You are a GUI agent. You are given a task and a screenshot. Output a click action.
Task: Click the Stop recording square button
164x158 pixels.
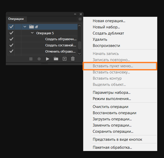tap(31, 59)
